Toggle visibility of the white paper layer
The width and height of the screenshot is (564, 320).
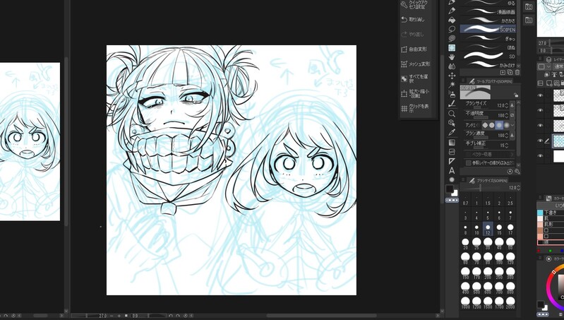point(540,156)
